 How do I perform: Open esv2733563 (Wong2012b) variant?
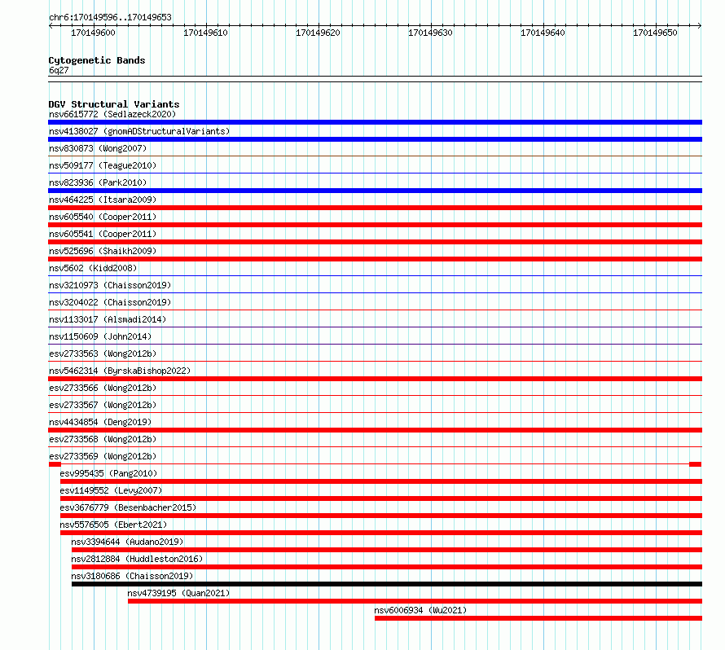pyautogui.click(x=103, y=354)
